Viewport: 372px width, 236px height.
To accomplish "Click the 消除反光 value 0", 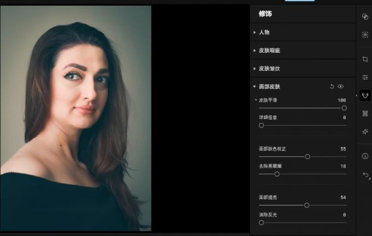I will 345,215.
